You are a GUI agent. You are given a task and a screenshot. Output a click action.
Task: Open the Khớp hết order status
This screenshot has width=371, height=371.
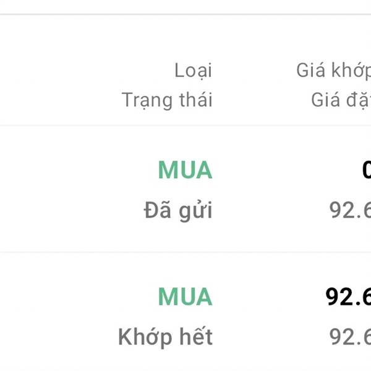pos(165,337)
